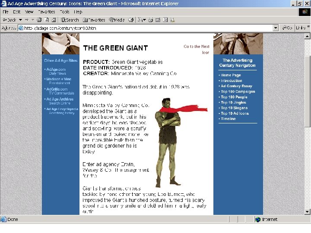The image size is (311, 233).
Task: Click the top-left sepia header photo
Action: (x=60, y=44)
